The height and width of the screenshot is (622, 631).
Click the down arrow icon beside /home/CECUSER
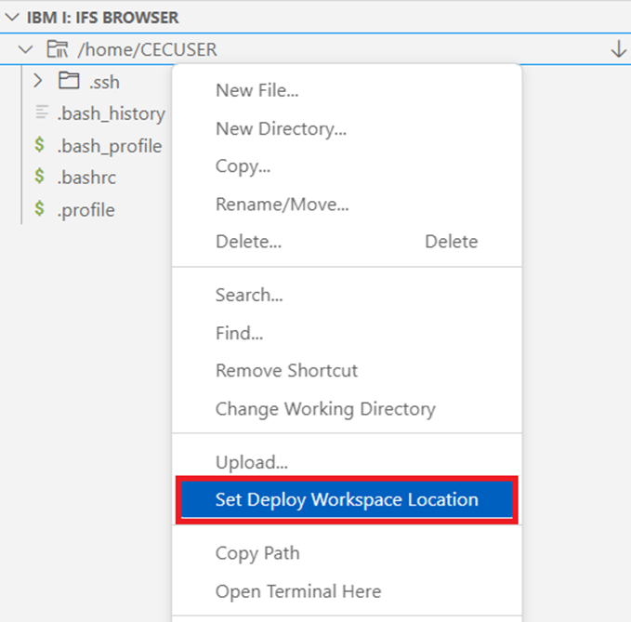pyautogui.click(x=619, y=50)
